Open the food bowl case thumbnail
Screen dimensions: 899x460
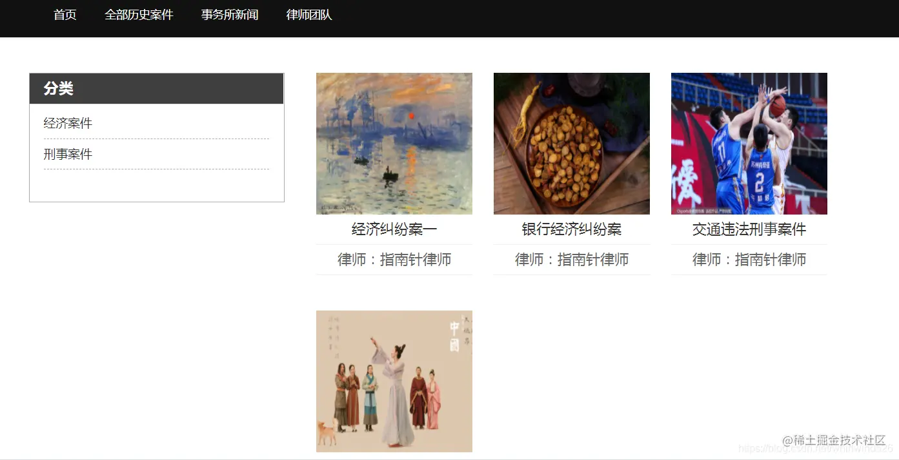pyautogui.click(x=572, y=144)
